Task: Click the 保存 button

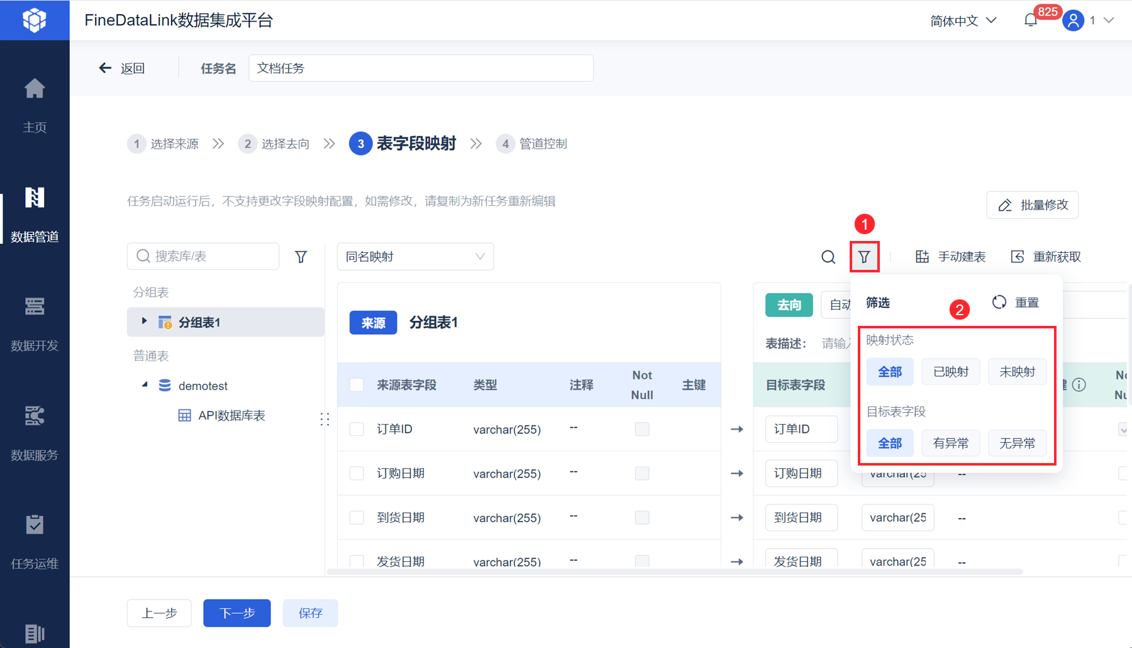Action: click(311, 613)
